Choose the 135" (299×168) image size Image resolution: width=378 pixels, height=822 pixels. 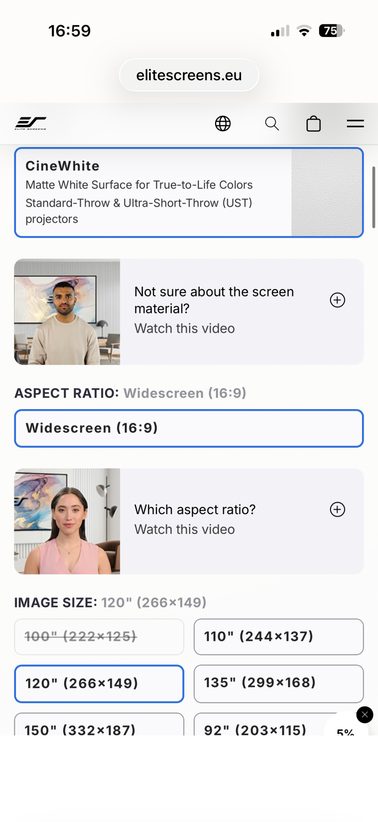tap(279, 683)
